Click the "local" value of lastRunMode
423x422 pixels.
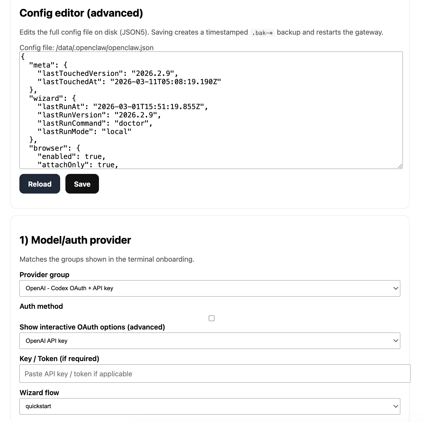click(116, 132)
